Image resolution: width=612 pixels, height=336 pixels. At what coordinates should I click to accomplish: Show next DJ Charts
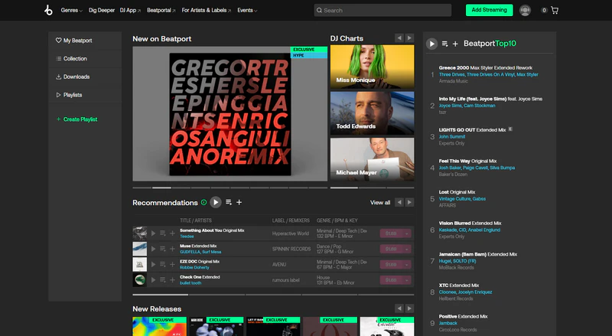[x=409, y=38]
